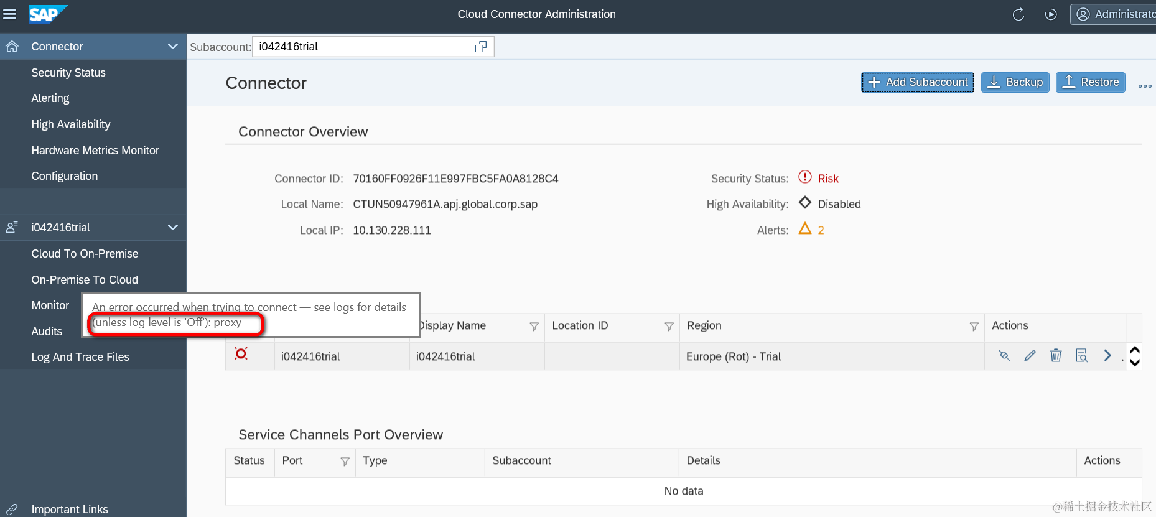The image size is (1156, 517).
Task: Click the red Risk warning icon
Action: tap(805, 177)
